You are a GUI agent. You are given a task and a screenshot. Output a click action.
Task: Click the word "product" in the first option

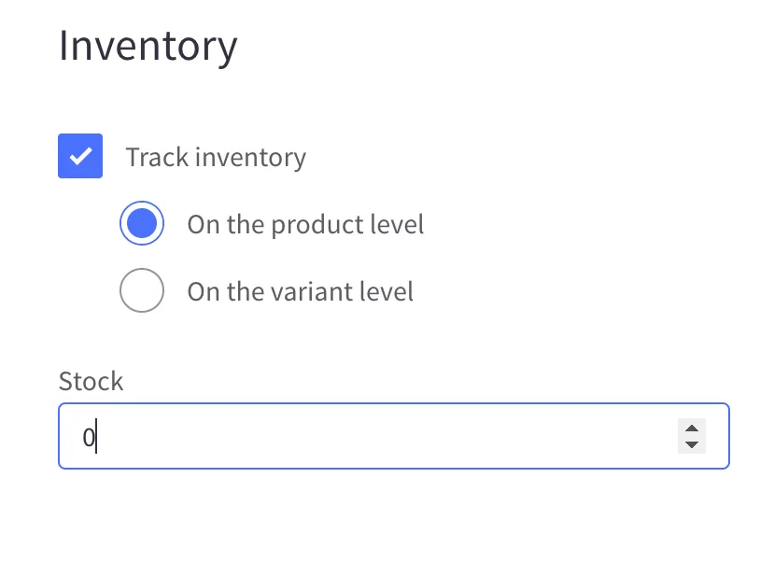[315, 224]
